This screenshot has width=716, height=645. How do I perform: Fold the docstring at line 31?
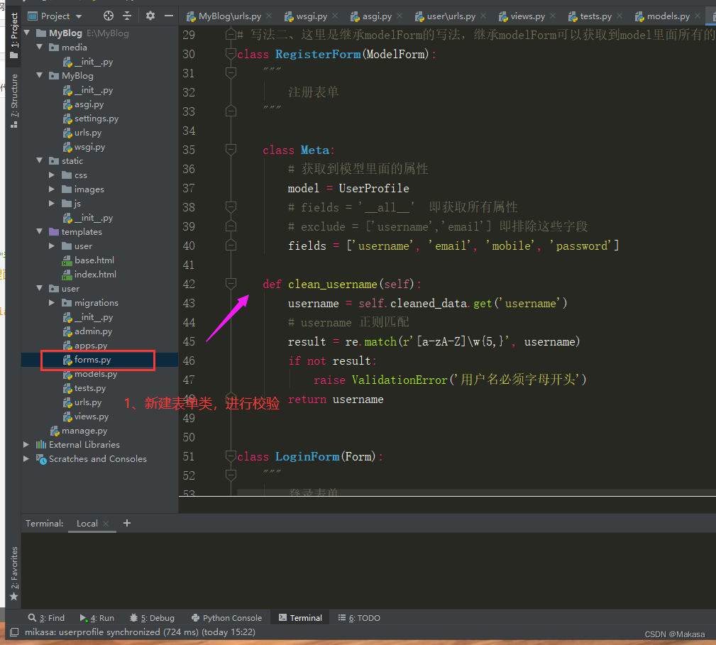(231, 72)
